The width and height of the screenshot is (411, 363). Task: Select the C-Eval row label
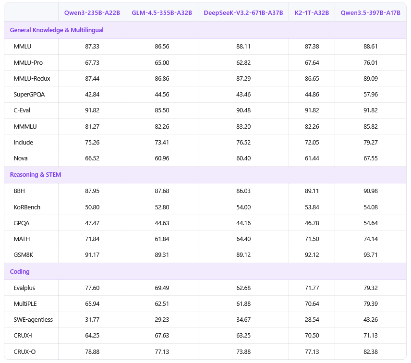tap(22, 110)
